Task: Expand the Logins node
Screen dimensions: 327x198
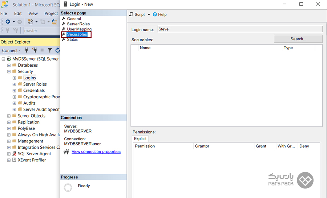Action: [14, 78]
